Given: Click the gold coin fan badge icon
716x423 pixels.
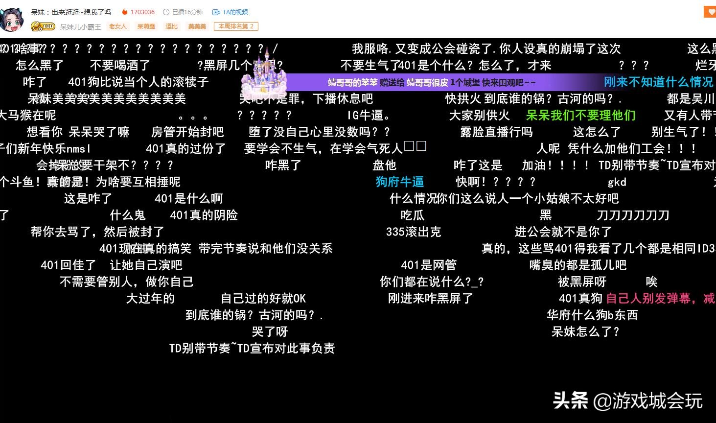Looking at the screenshot, I should 36,26.
